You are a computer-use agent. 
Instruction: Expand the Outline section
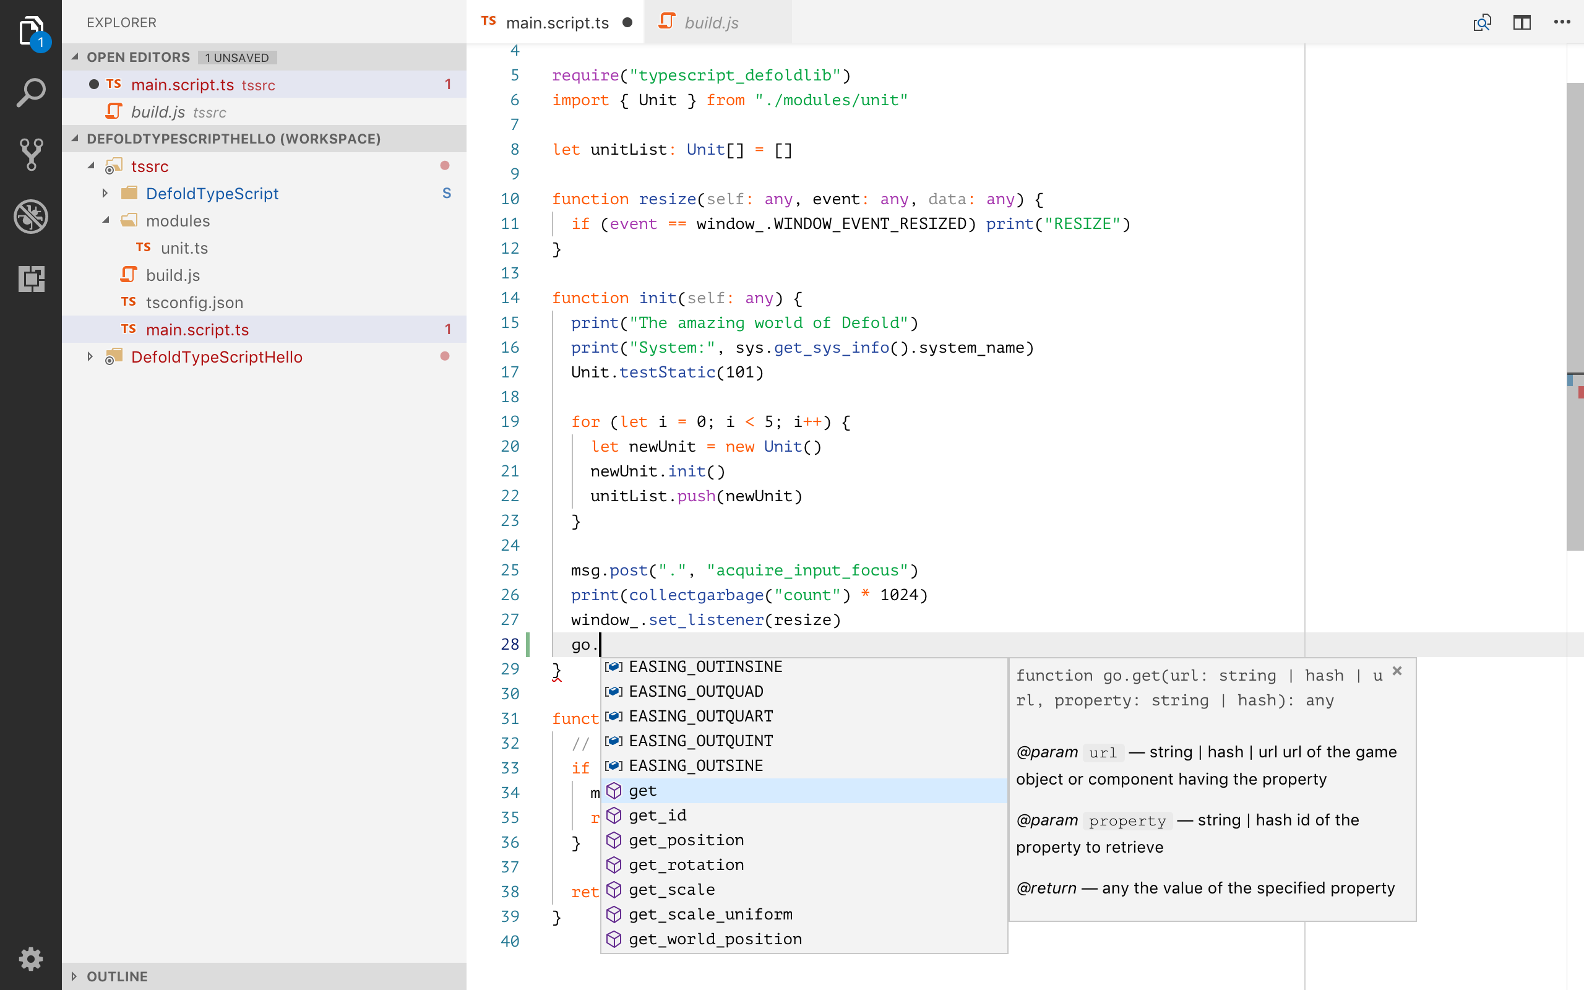(73, 976)
